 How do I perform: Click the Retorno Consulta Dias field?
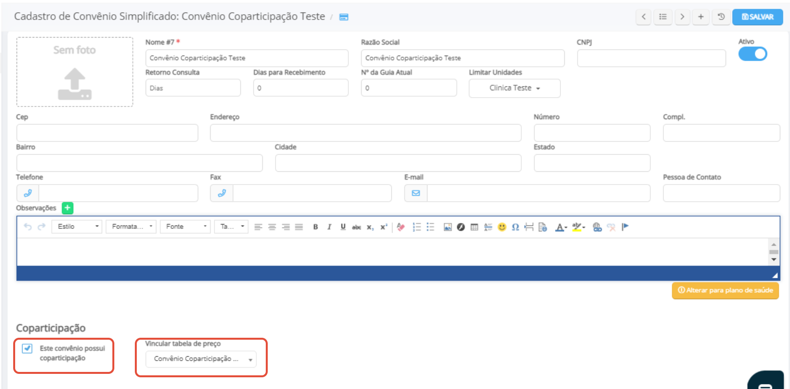tap(193, 88)
